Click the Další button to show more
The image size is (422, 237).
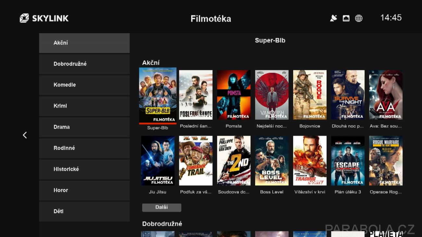(162, 207)
